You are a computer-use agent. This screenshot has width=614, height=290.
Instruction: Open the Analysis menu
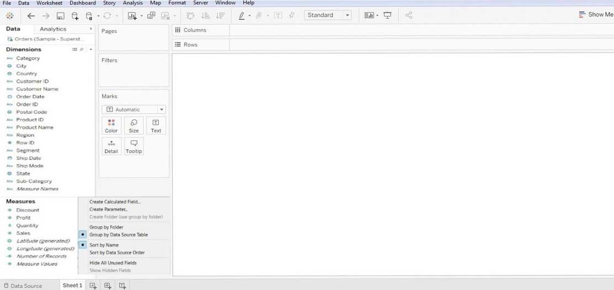pos(133,3)
